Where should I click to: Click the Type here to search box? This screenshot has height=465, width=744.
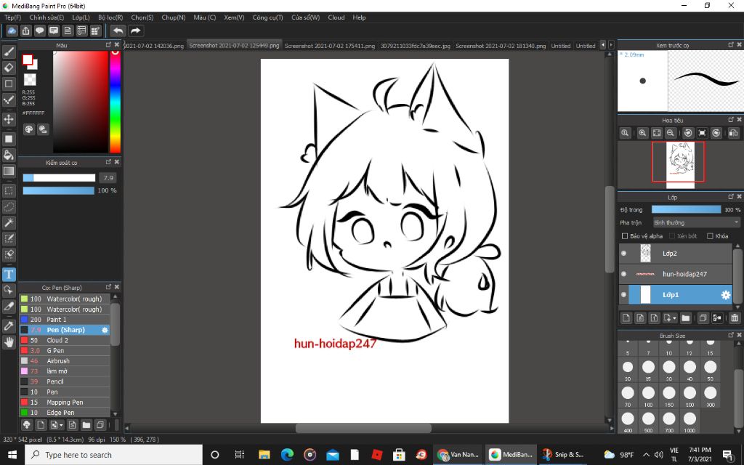point(114,455)
